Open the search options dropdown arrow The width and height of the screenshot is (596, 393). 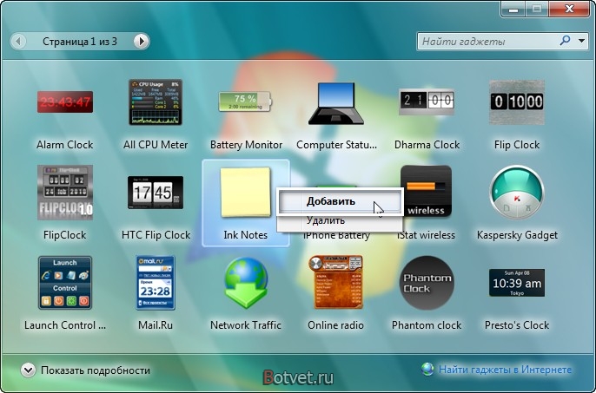[x=581, y=41]
